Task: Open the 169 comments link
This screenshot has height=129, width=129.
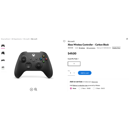Action: click(91, 48)
